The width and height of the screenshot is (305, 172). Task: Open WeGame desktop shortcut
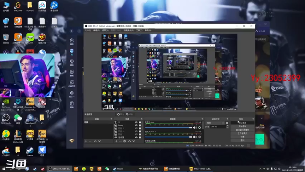point(18,6)
